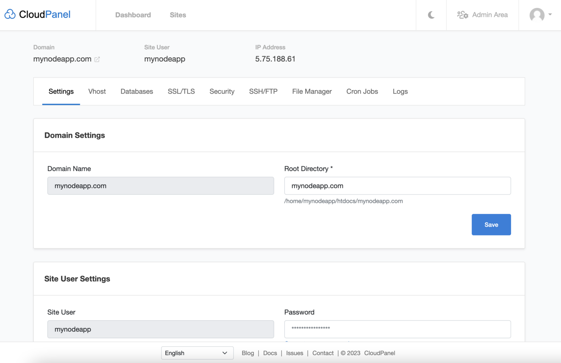
Task: Expand the avatar dropdown arrow
Action: click(550, 15)
